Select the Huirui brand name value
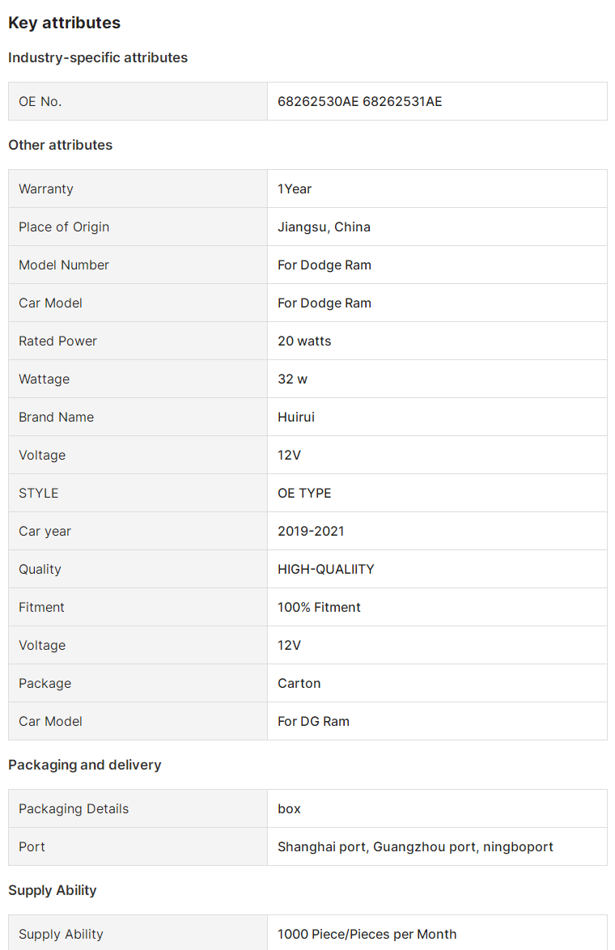The height and width of the screenshot is (950, 615). click(x=296, y=417)
